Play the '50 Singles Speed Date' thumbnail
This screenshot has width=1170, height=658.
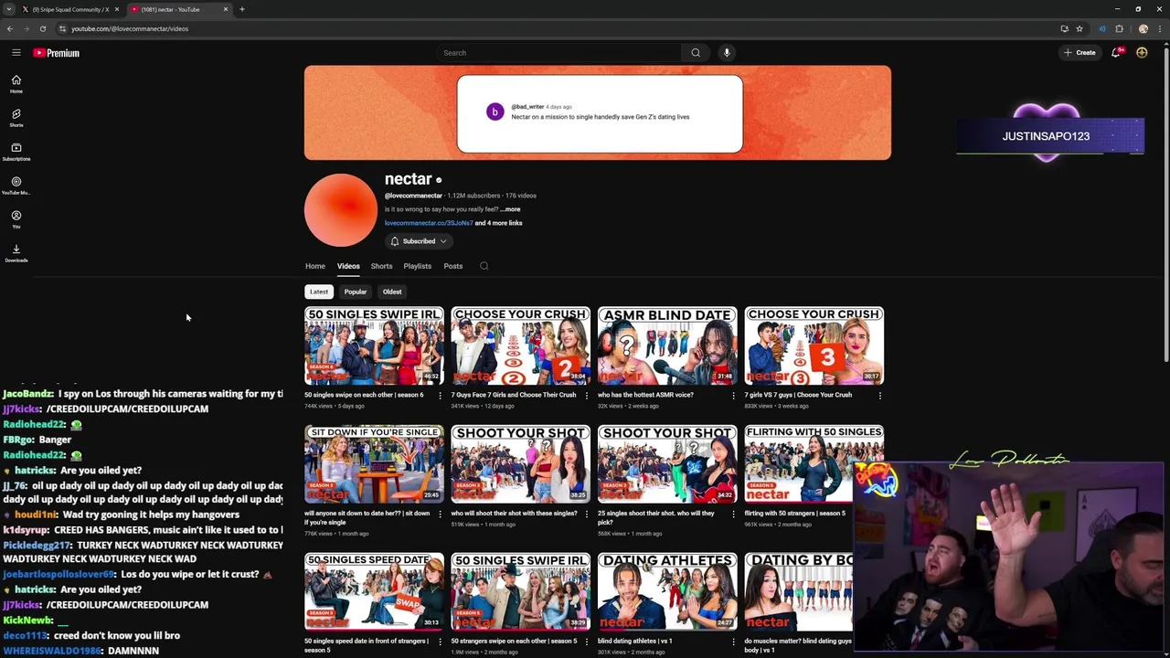(x=374, y=591)
